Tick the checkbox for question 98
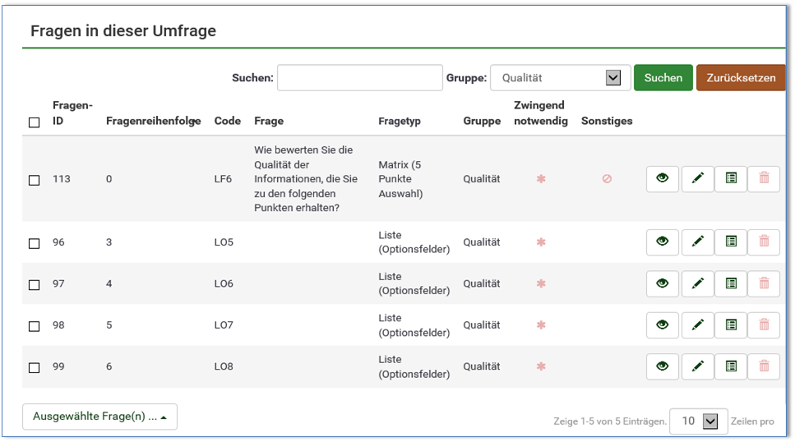795x442 pixels. [x=35, y=326]
